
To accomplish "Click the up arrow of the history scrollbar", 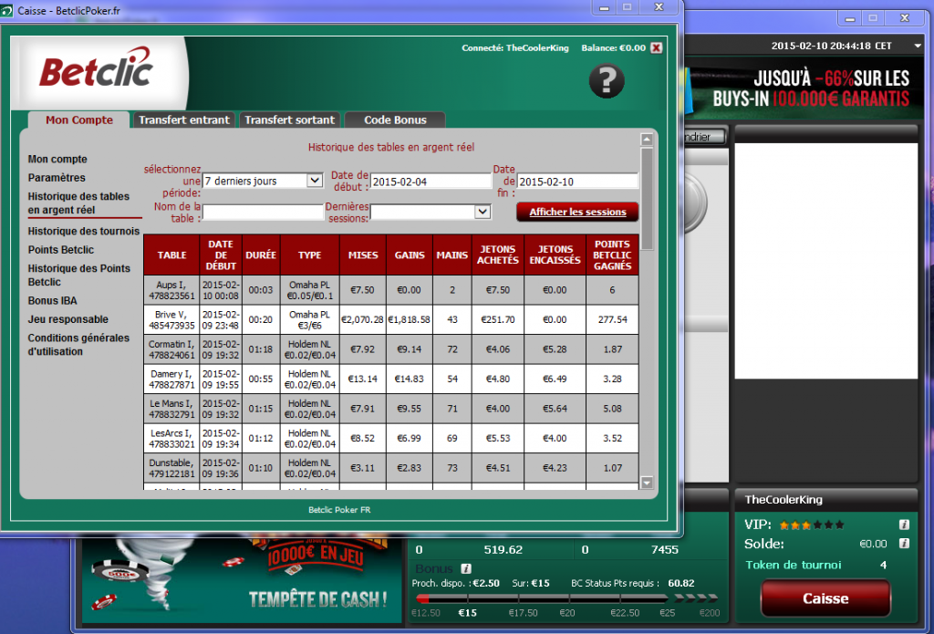I will [x=647, y=140].
